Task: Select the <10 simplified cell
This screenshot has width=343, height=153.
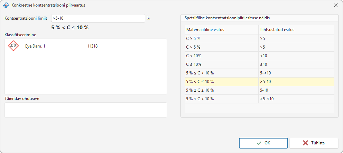Action: point(296,56)
